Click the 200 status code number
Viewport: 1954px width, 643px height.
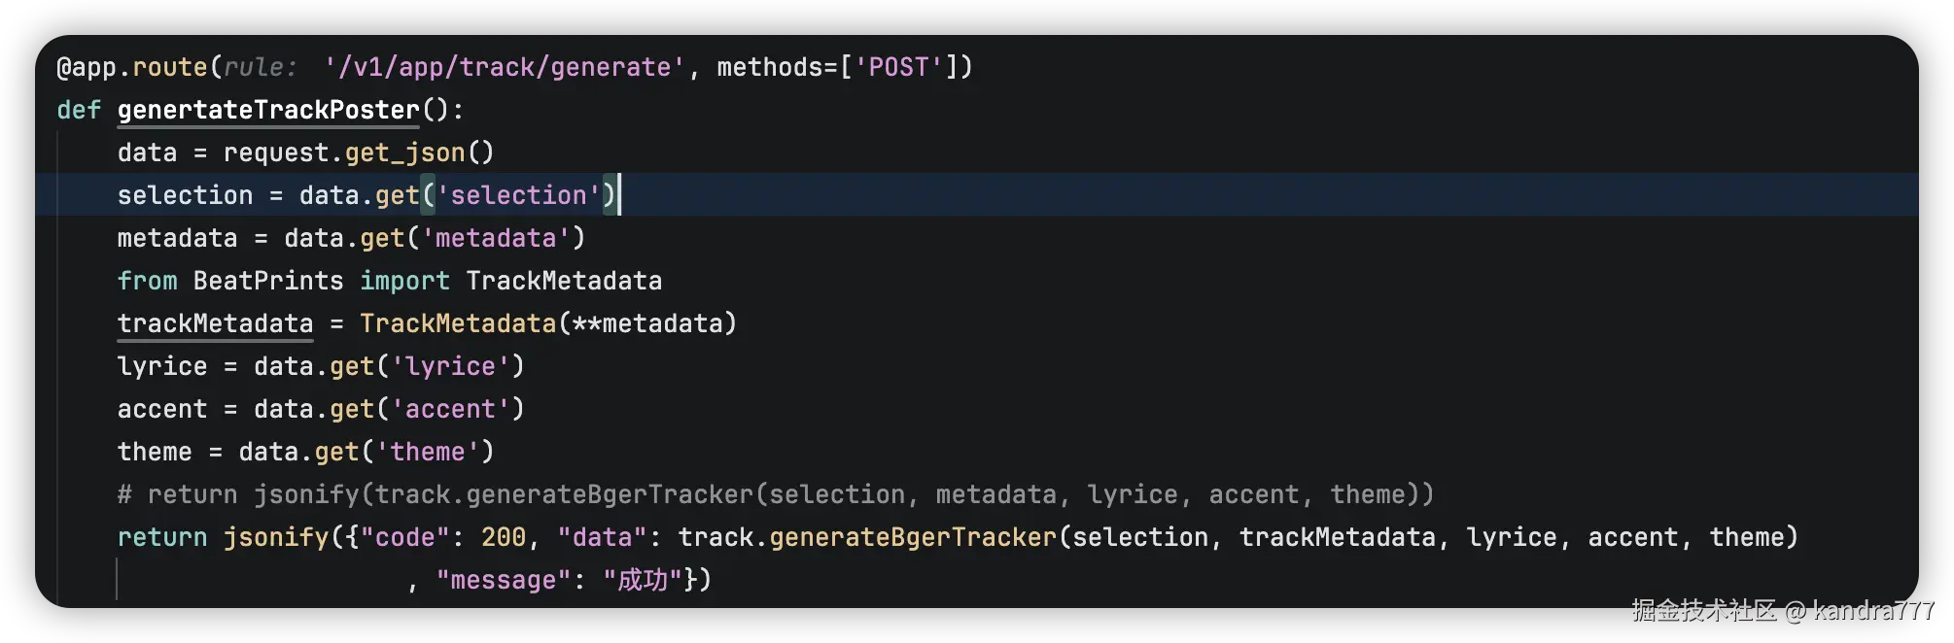click(504, 537)
